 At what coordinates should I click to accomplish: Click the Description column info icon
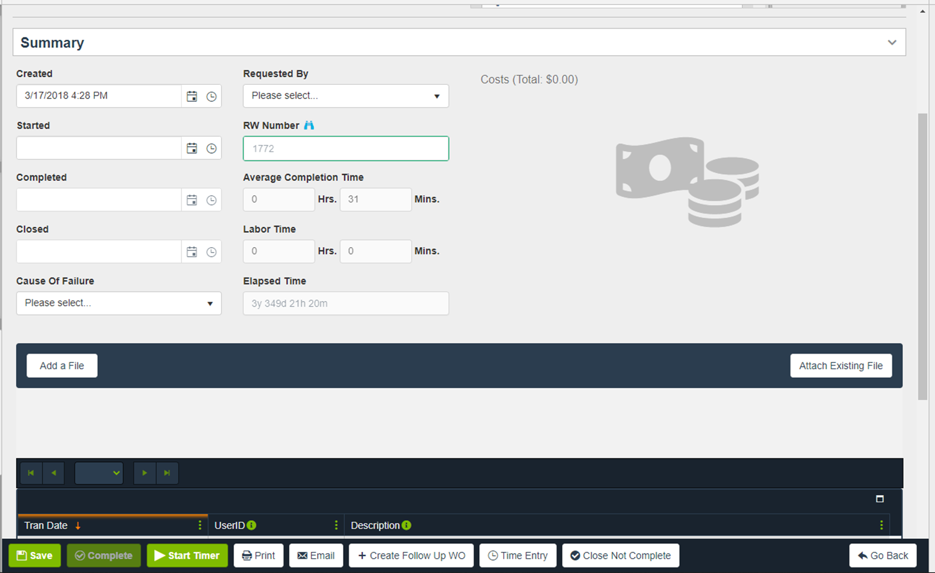[406, 525]
